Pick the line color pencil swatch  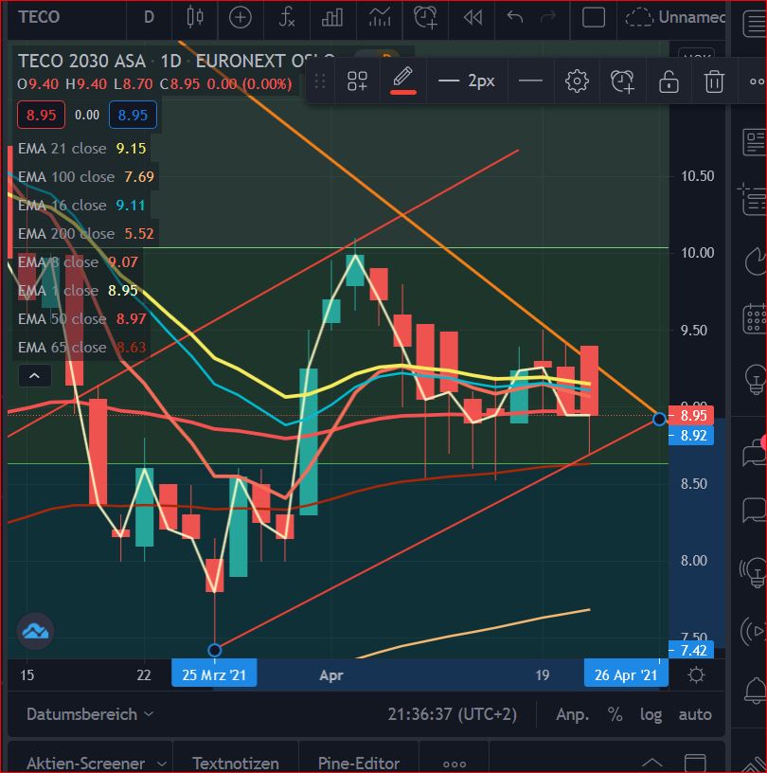(x=403, y=81)
